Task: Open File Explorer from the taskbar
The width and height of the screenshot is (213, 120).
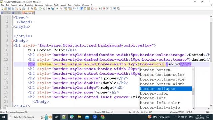Action: point(79,117)
